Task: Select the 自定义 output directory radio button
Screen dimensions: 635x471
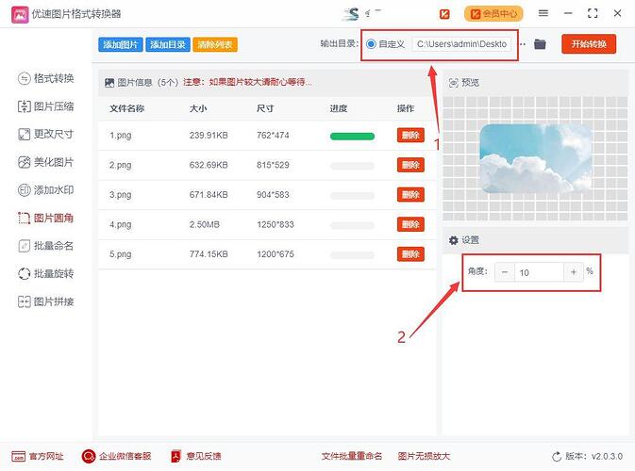Action: click(x=371, y=44)
